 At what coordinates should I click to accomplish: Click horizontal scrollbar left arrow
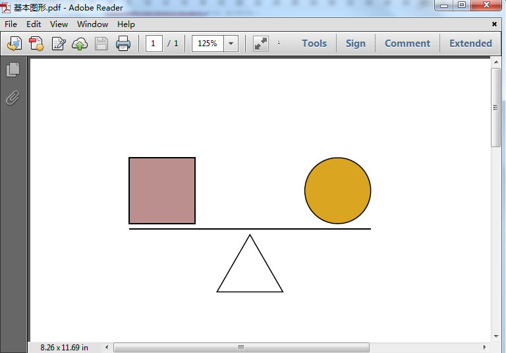click(107, 347)
